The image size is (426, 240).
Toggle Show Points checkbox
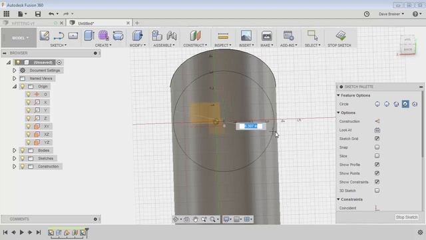(377, 173)
